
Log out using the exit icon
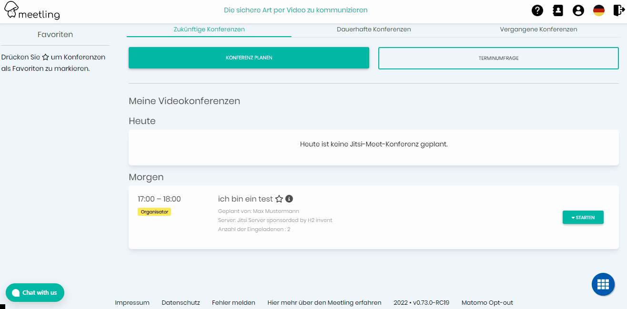[x=618, y=10]
